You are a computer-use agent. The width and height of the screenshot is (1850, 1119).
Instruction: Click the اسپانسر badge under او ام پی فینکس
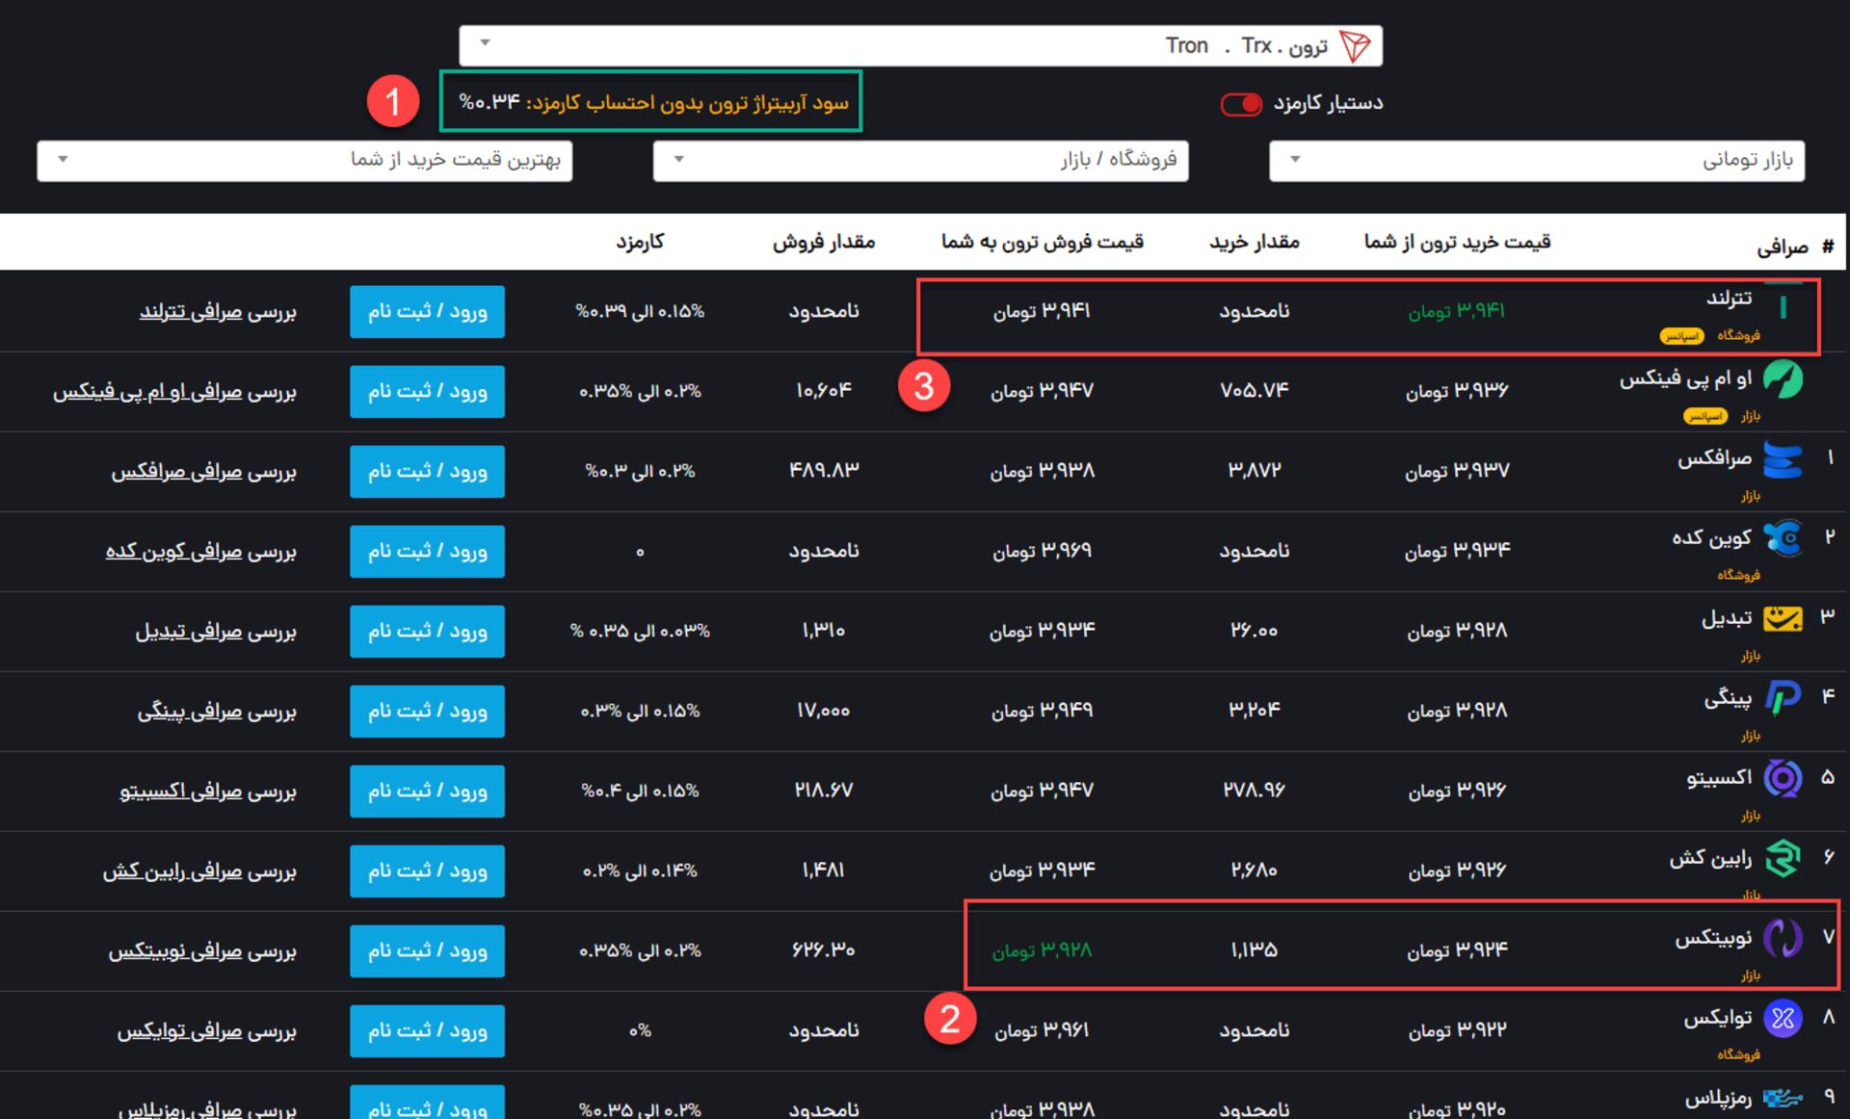[x=1705, y=416]
